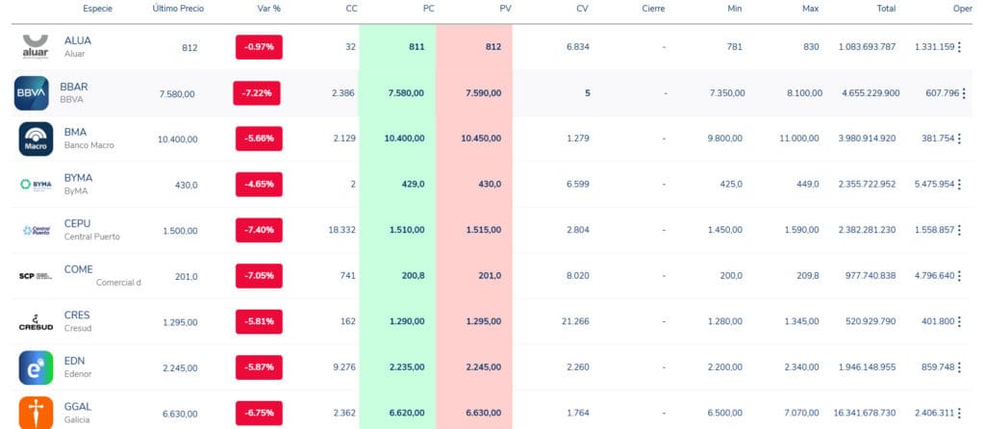The width and height of the screenshot is (985, 429).
Task: Click the Aluar company logo
Action: pyautogui.click(x=35, y=47)
